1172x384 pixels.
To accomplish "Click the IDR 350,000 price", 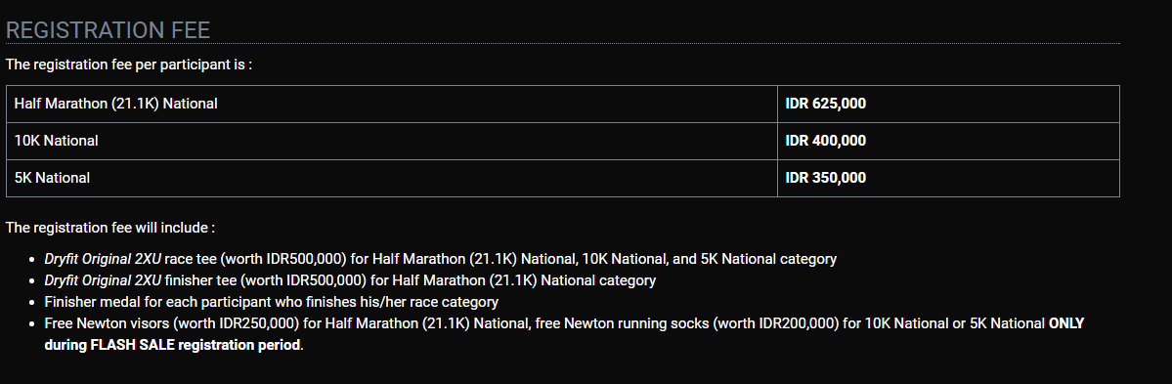I will pos(825,178).
